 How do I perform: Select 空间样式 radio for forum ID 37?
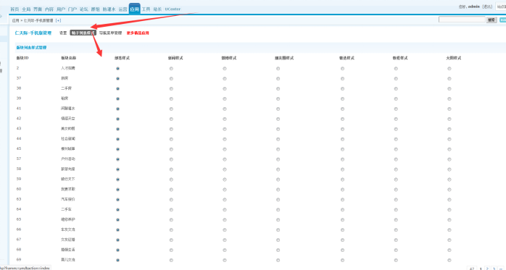pyautogui.click(x=171, y=79)
